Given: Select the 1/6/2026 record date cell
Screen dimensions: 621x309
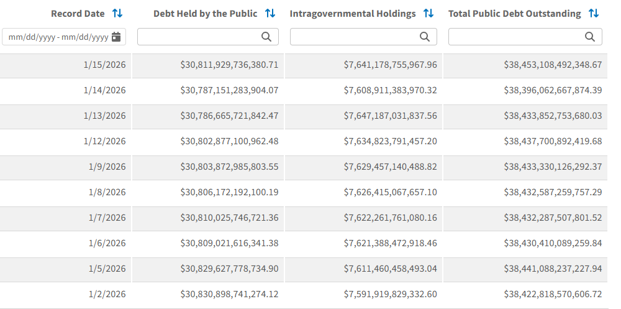Looking at the screenshot, I should (107, 243).
